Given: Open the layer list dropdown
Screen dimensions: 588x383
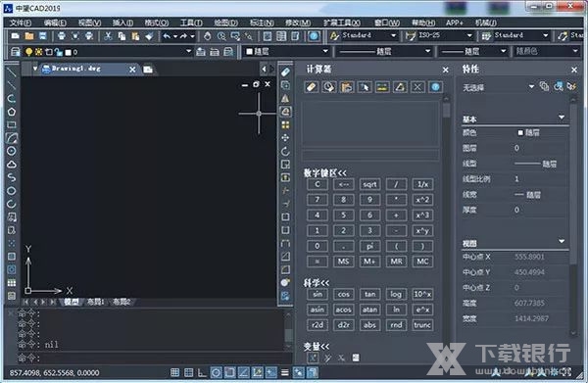Looking at the screenshot, I should coord(188,51).
